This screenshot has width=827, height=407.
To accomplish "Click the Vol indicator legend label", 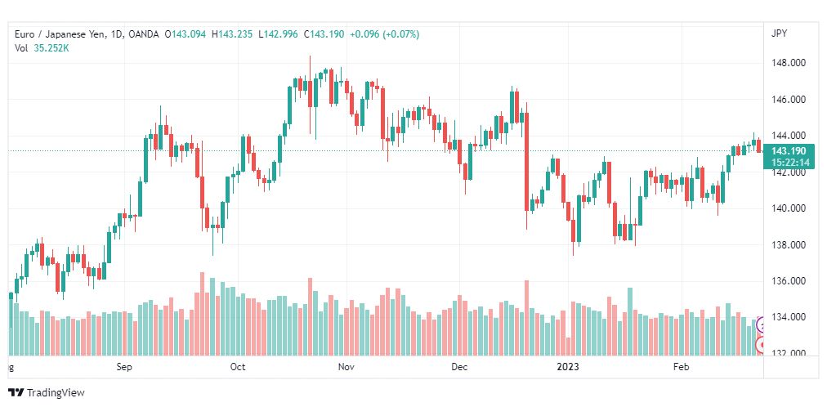I will click(x=21, y=48).
